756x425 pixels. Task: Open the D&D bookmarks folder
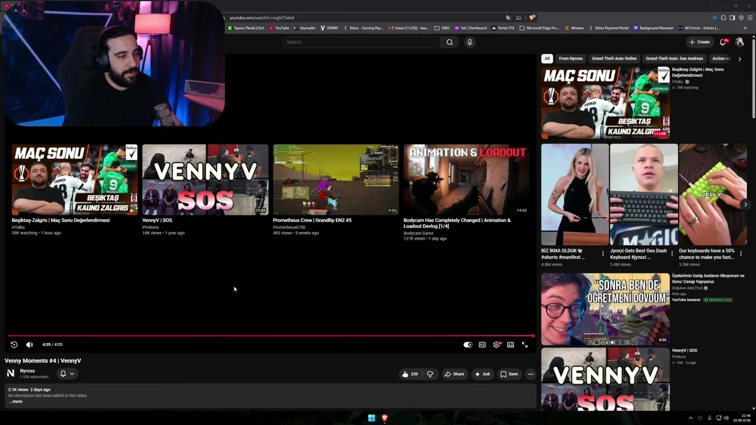pyautogui.click(x=442, y=28)
